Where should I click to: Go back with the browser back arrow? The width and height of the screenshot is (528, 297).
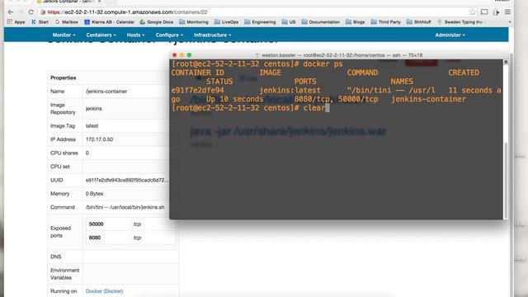coord(11,12)
